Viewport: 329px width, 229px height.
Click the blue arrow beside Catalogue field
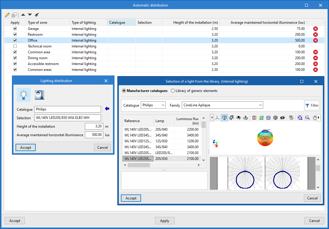tap(107, 109)
